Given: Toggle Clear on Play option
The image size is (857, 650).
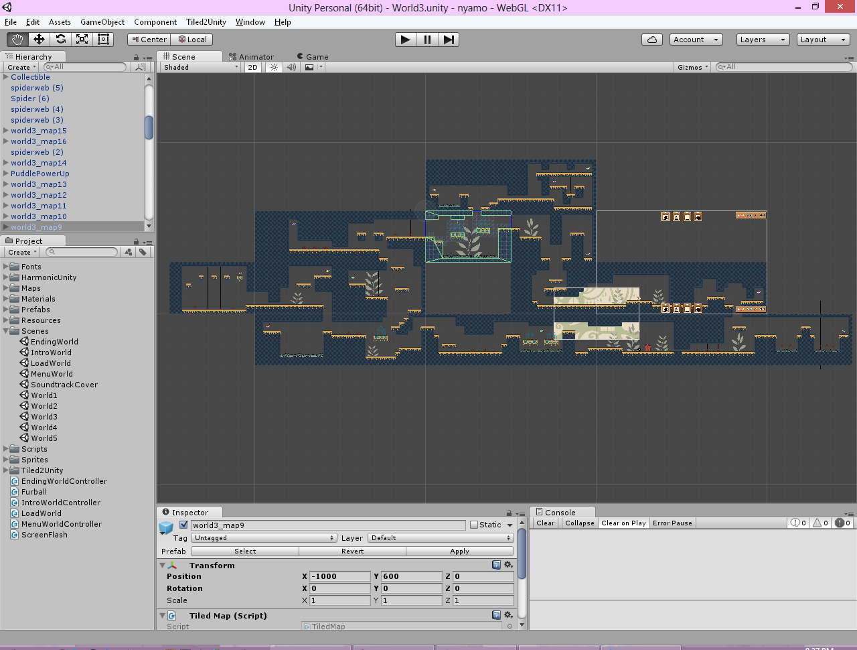Looking at the screenshot, I should point(623,523).
